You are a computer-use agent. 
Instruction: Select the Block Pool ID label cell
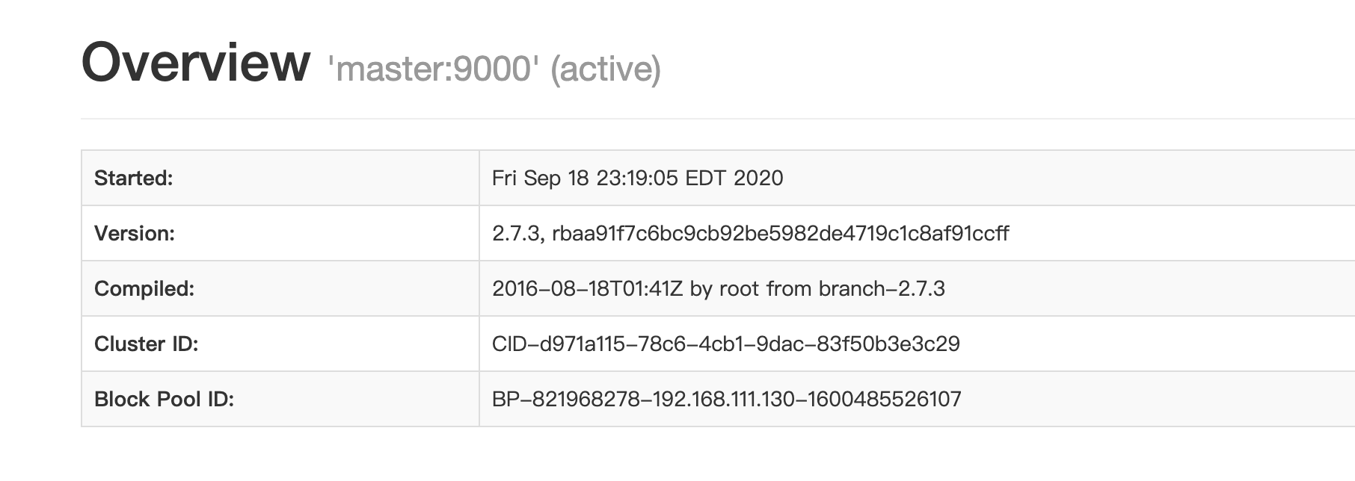pyautogui.click(x=280, y=399)
